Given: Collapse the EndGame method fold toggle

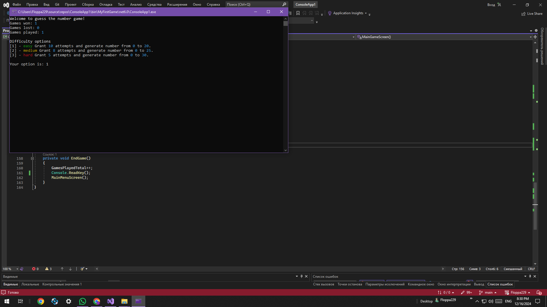Looking at the screenshot, I should coord(32,159).
